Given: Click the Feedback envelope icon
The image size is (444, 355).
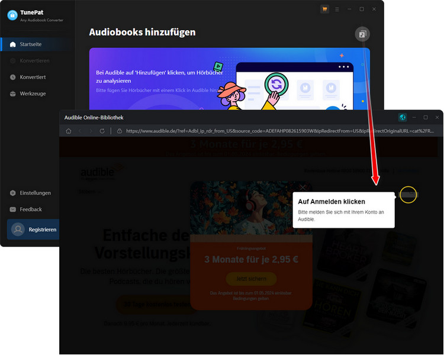Looking at the screenshot, I should [13, 209].
